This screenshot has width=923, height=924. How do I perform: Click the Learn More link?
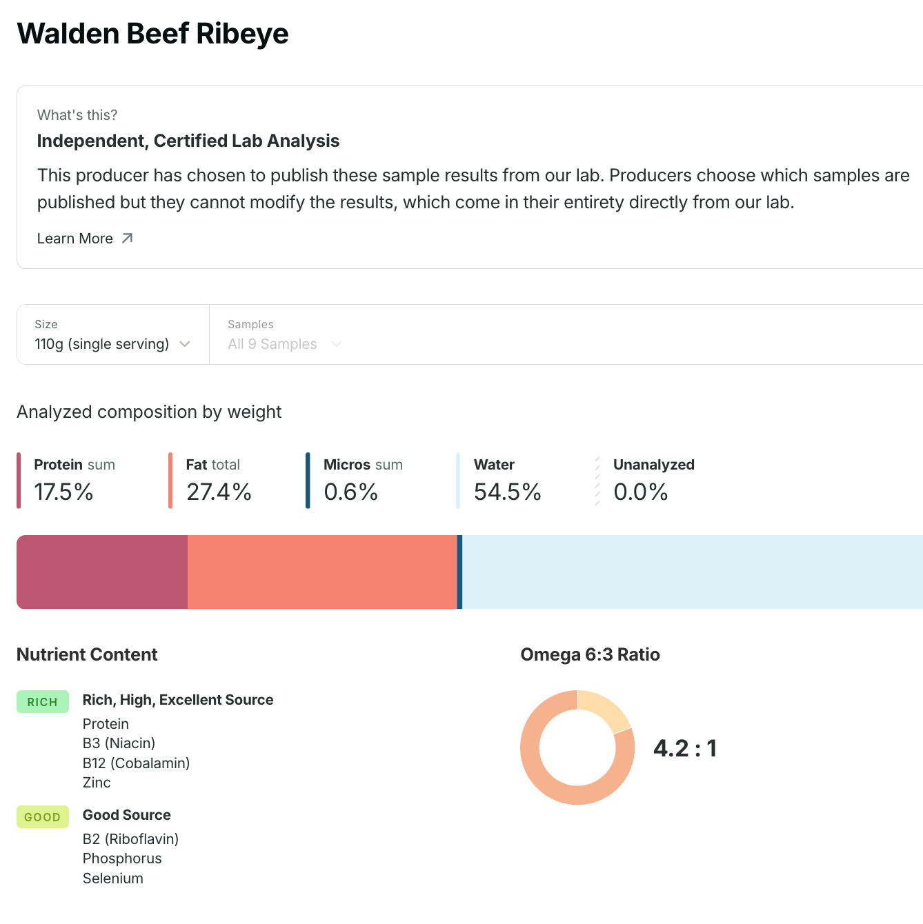(x=75, y=239)
